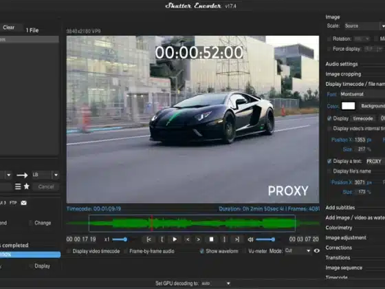Enable Display file's name checkbox
Screen dimensions: 385x289
[x=329, y=171]
